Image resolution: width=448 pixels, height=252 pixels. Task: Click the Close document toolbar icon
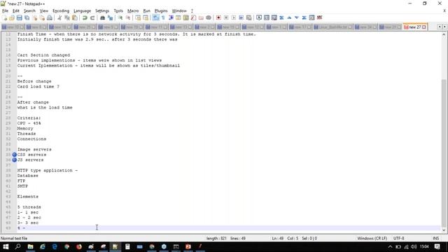tap(34, 17)
